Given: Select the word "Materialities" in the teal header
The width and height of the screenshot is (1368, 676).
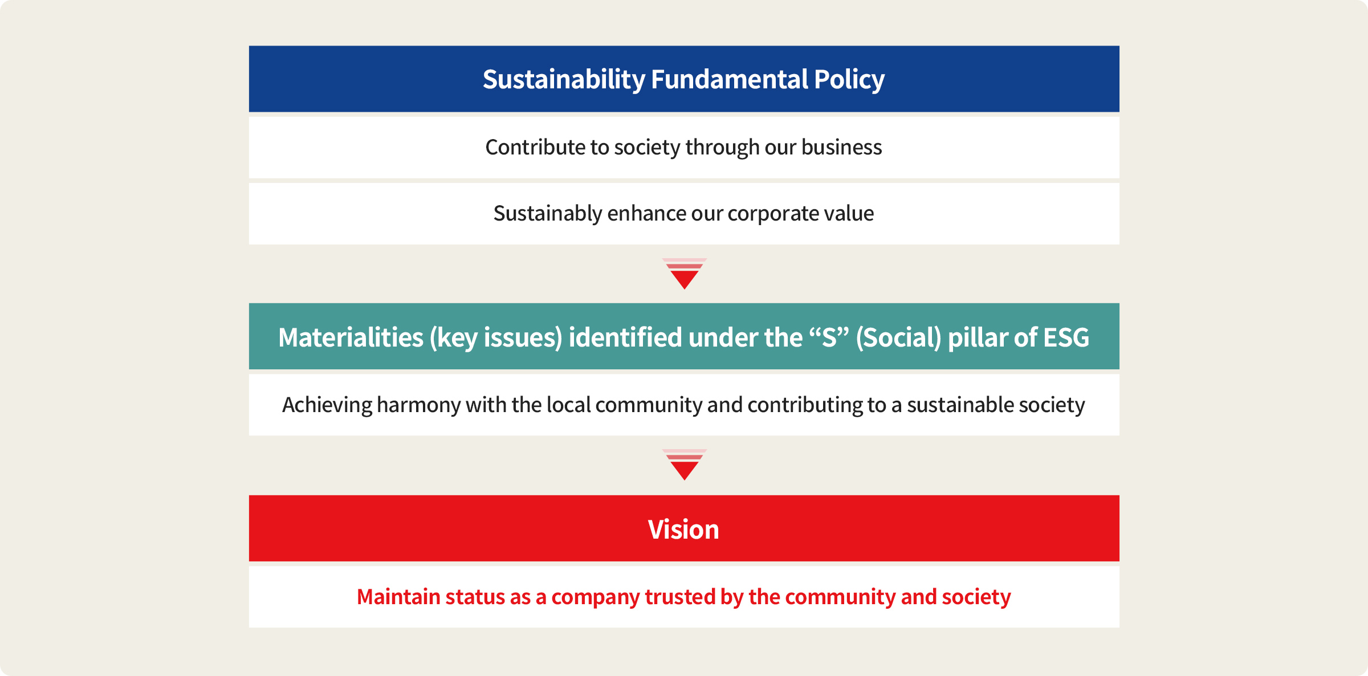Looking at the screenshot, I should 351,337.
